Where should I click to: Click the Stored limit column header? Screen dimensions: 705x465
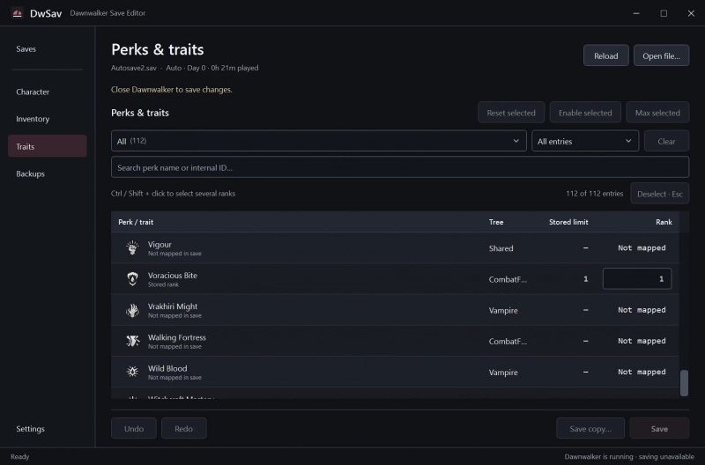click(568, 222)
